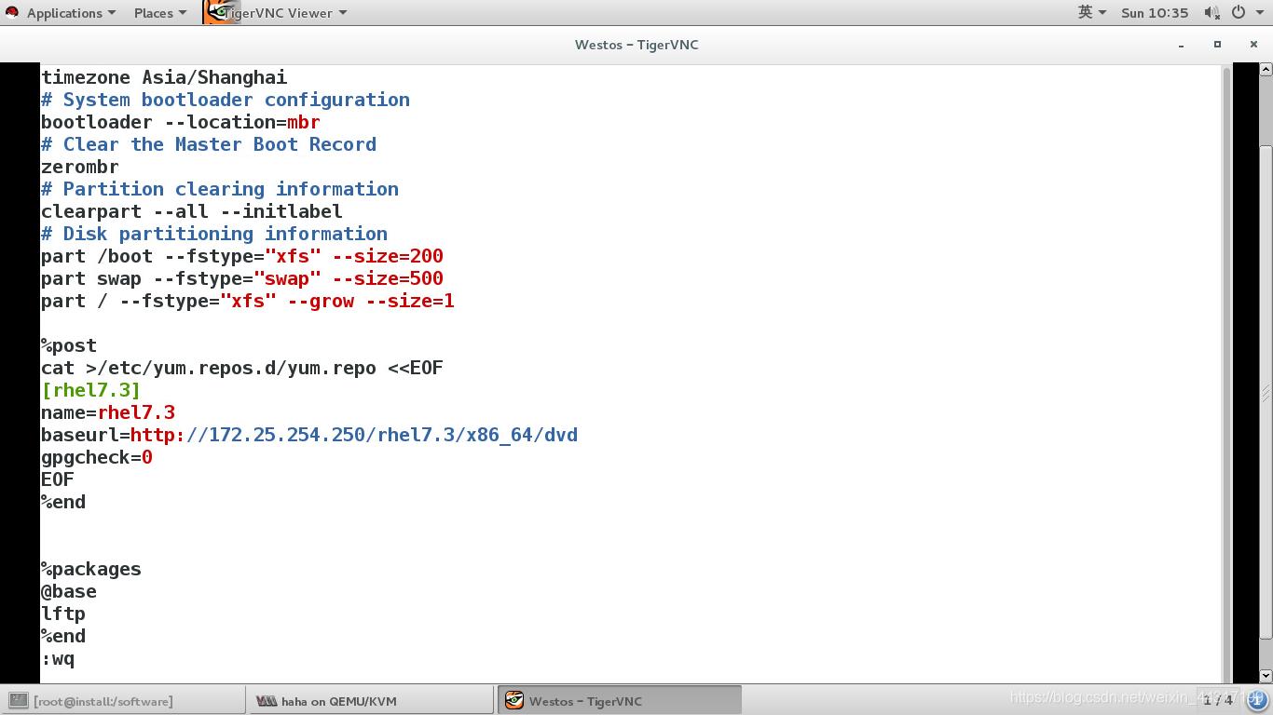The image size is (1273, 715).
Task: Click the 'part swap --fstype="swap" --size=500' line
Action: (242, 278)
